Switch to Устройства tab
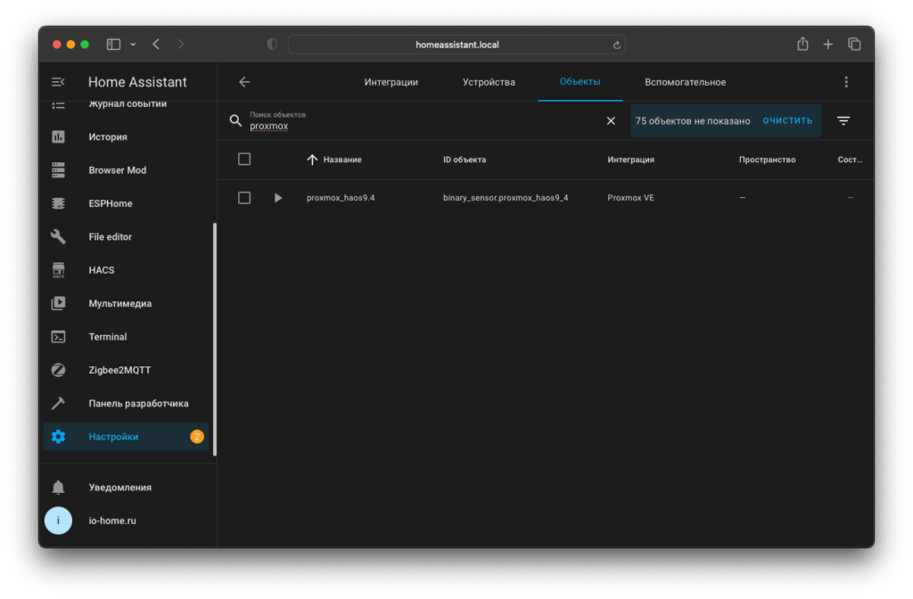Image resolution: width=913 pixels, height=599 pixels. [489, 82]
